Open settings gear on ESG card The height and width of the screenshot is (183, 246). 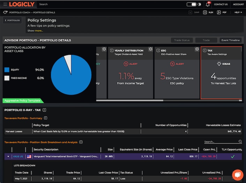197,50
